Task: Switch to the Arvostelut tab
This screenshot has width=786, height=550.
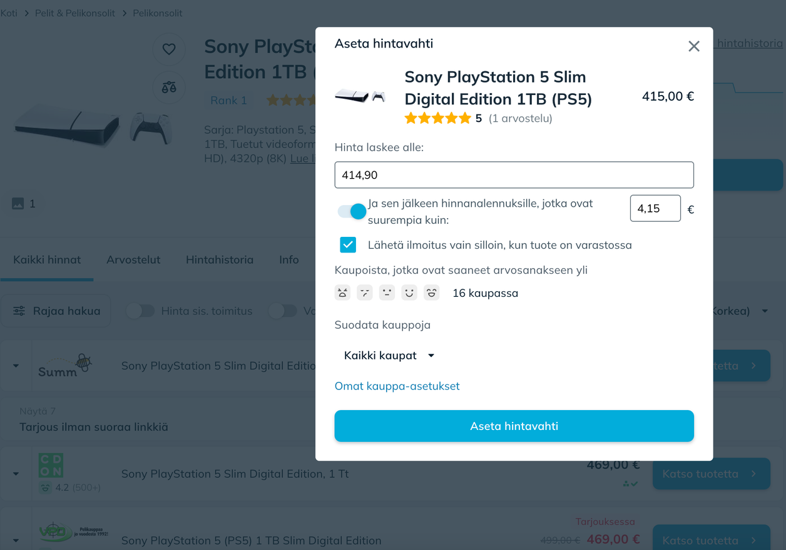Action: (x=133, y=259)
